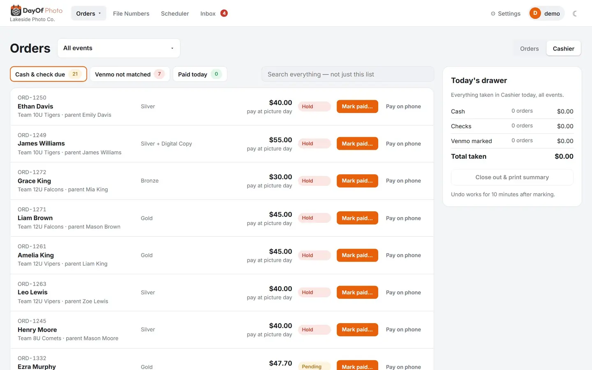
Task: Switch to the Orders view tab
Action: 529,49
